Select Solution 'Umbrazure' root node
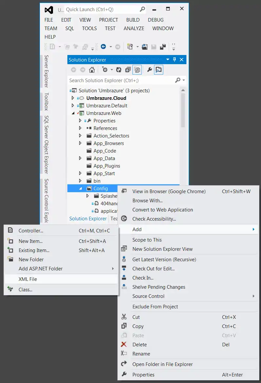The width and height of the screenshot is (261, 383). click(114, 91)
